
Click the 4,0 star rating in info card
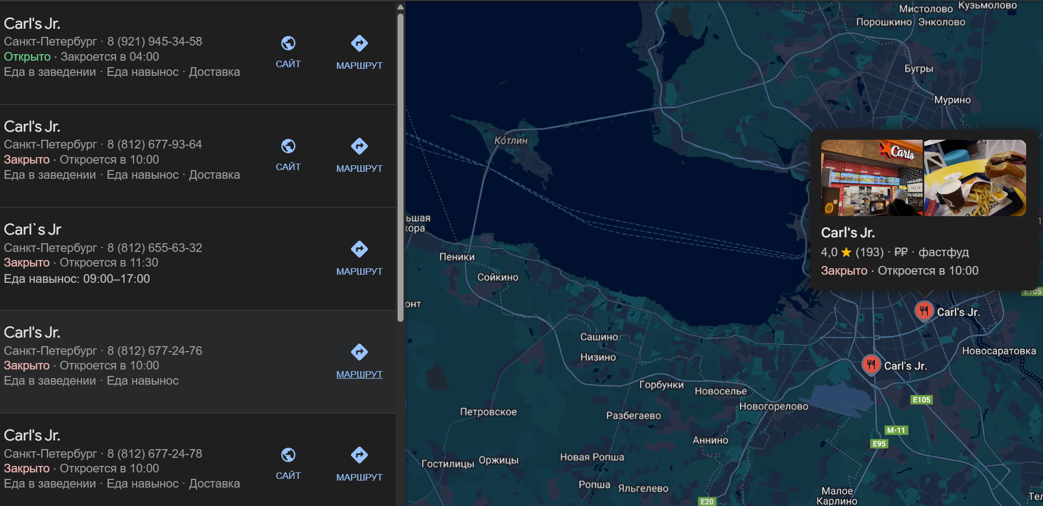point(836,252)
